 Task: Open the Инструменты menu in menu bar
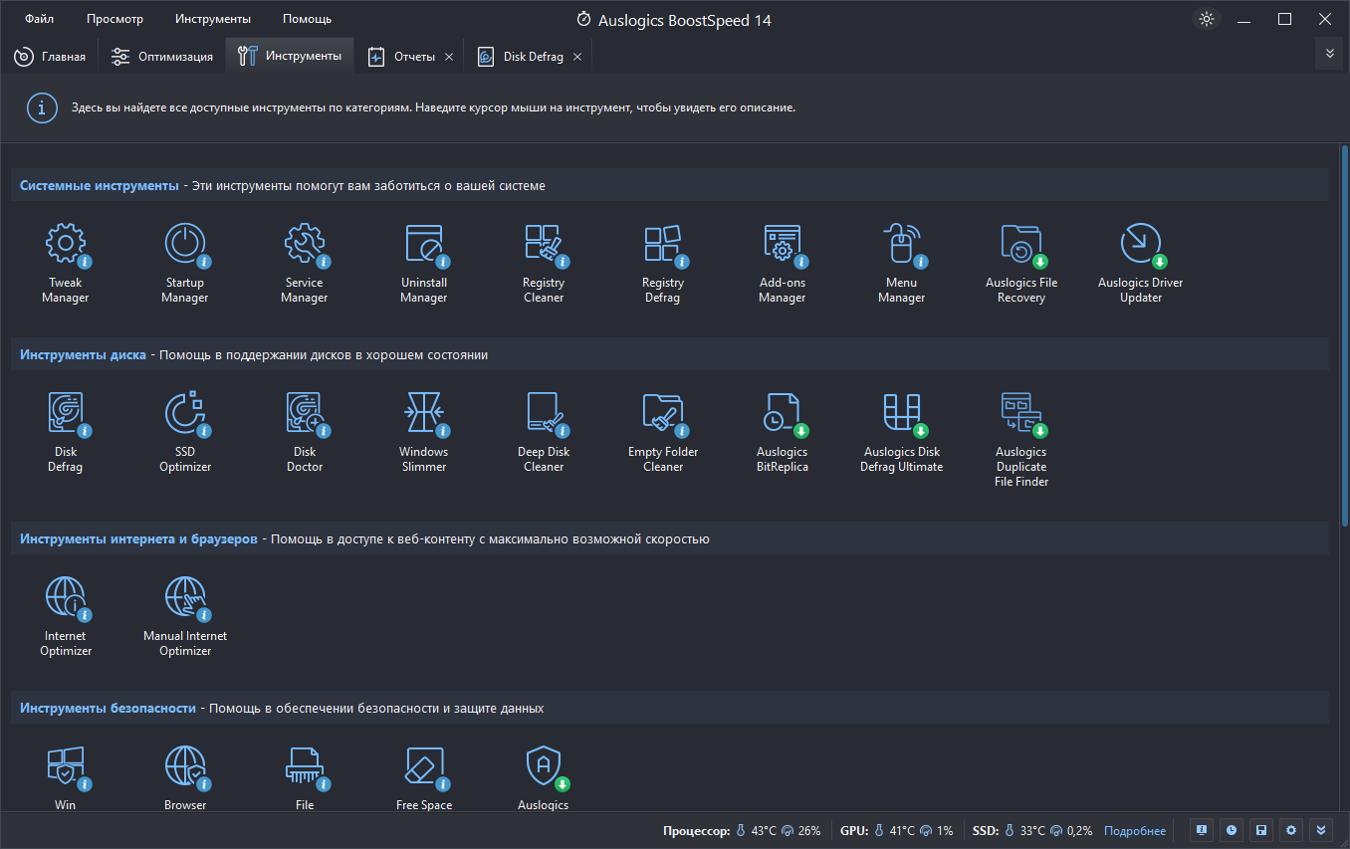tap(213, 19)
